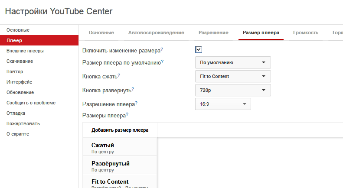
Task: Select the 'Сжатый' player size entry
Action: tap(120, 148)
